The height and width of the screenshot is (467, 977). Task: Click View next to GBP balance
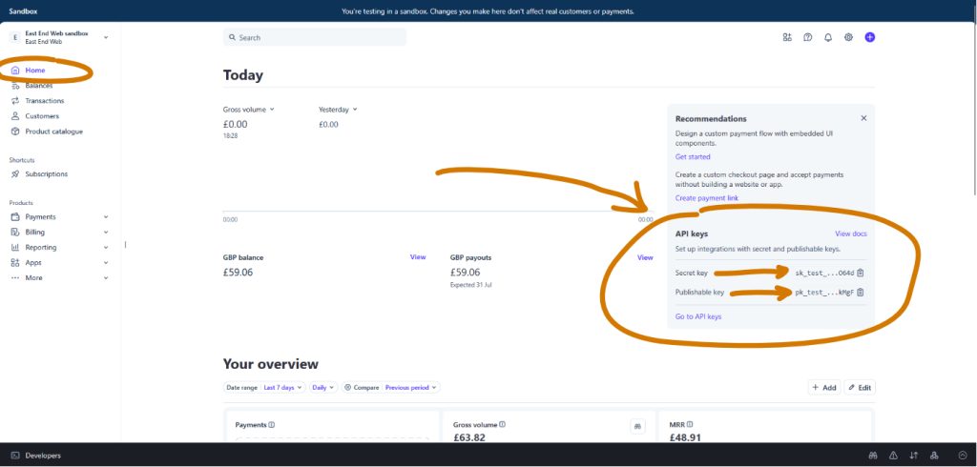(418, 257)
